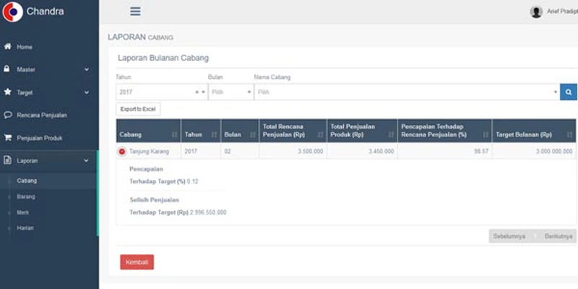Open Rencana Penjualan from sidebar

[x=41, y=115]
